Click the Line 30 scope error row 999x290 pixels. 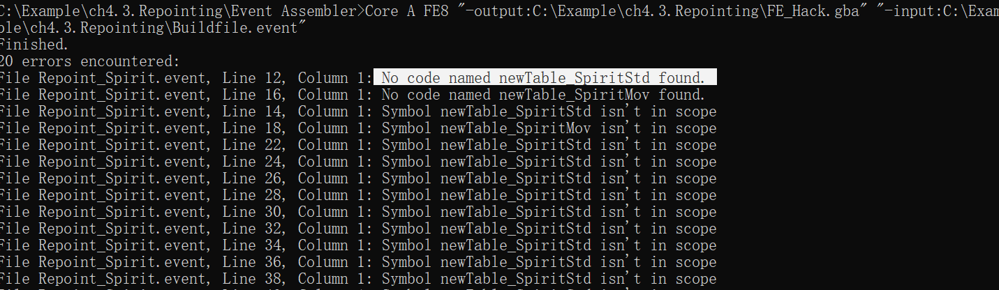click(x=358, y=212)
